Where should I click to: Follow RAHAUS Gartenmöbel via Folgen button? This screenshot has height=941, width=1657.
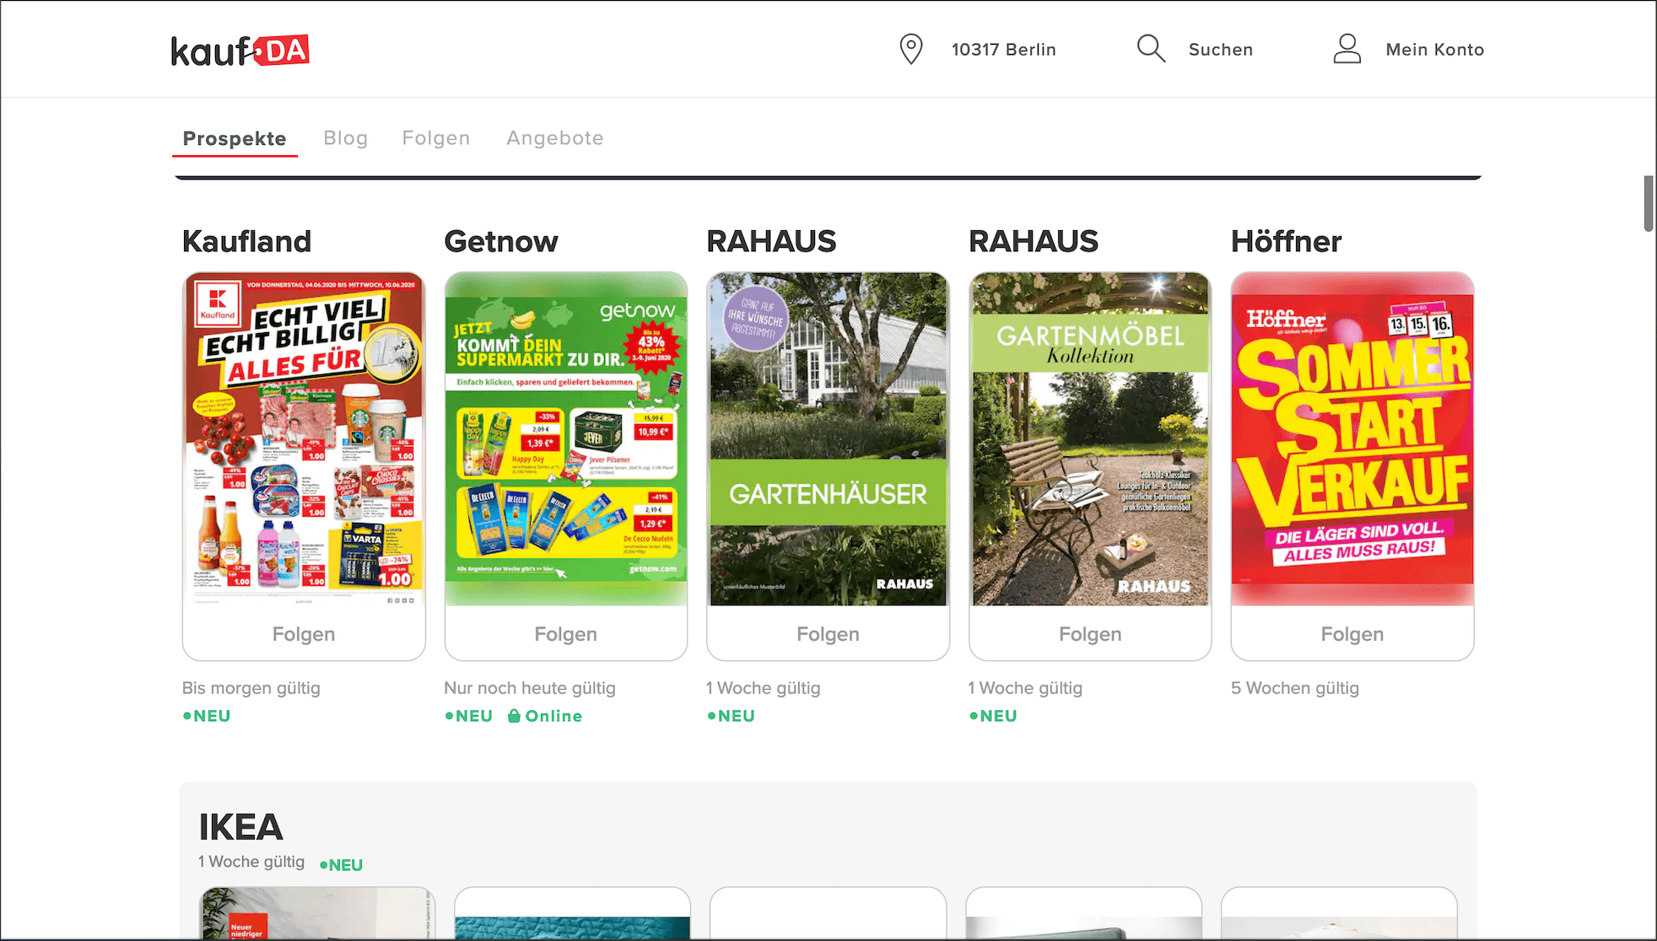click(x=1090, y=634)
